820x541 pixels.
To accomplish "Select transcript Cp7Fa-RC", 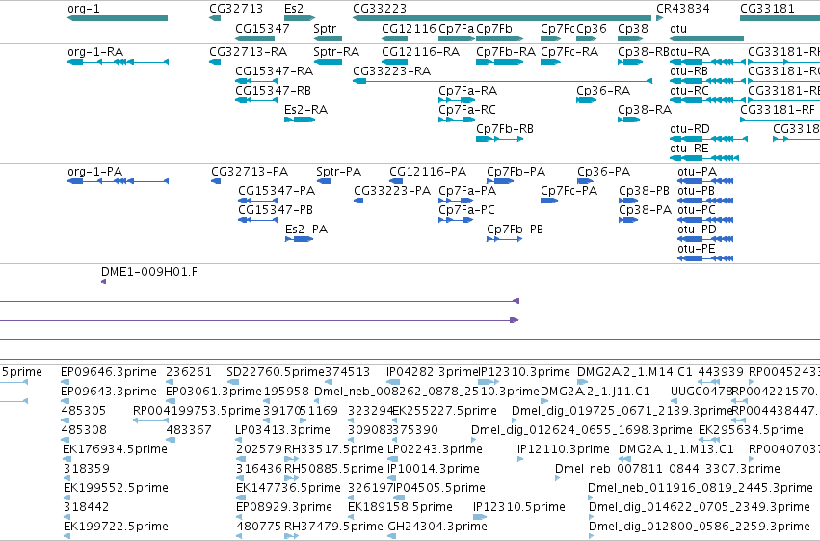I will click(x=457, y=120).
